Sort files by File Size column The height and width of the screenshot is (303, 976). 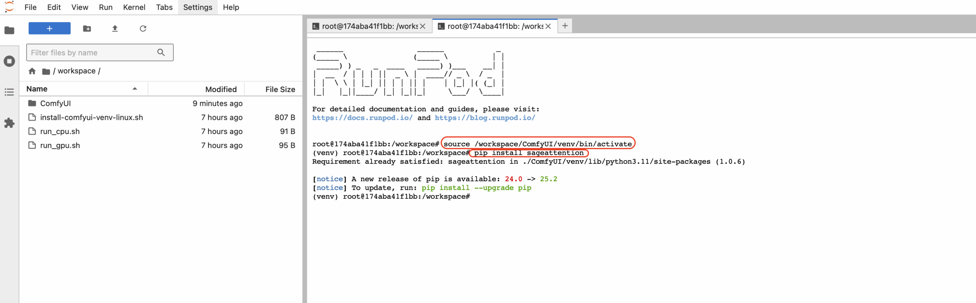point(280,89)
